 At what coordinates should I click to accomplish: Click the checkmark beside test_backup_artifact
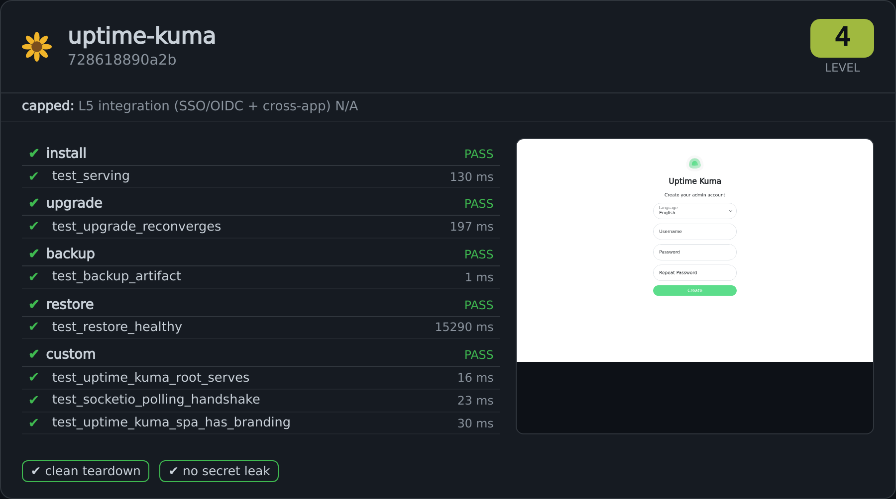coord(34,276)
